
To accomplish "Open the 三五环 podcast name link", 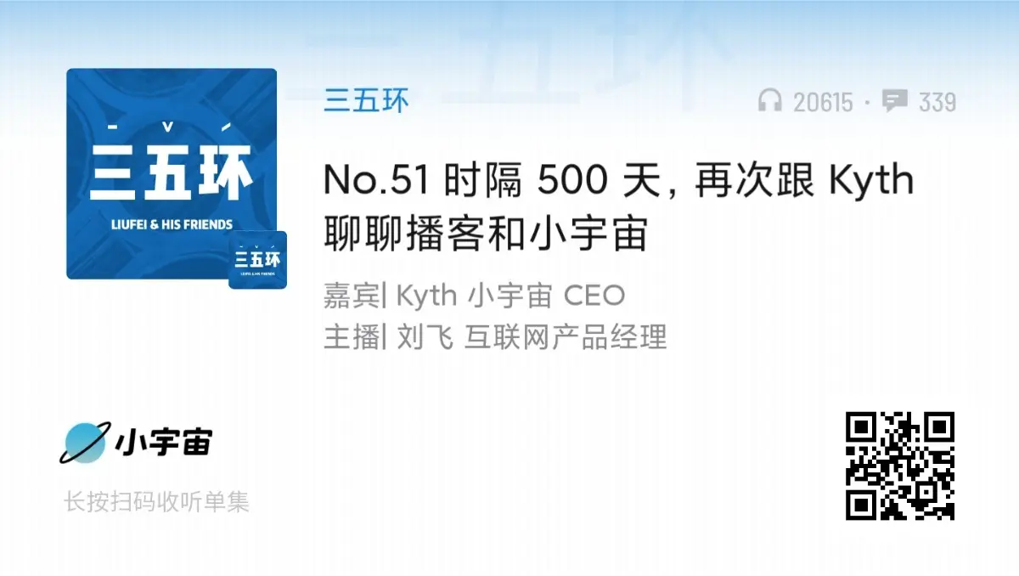I will tap(366, 101).
